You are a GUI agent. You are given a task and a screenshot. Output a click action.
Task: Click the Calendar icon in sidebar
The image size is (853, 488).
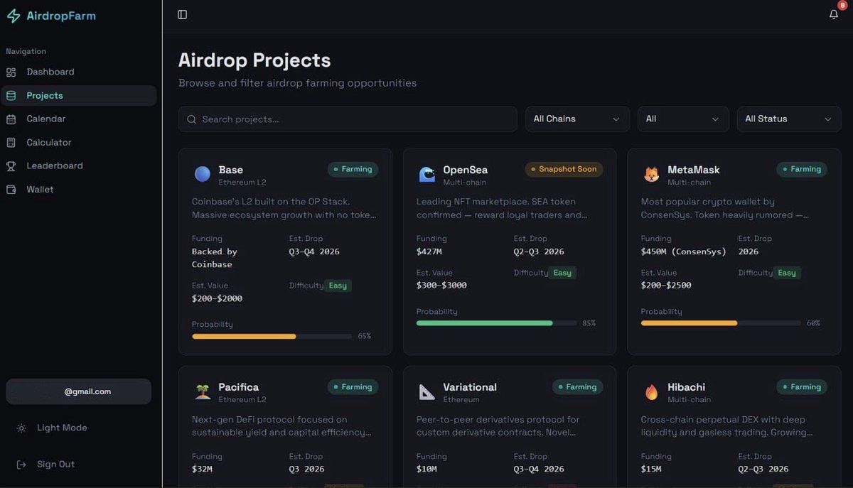pyautogui.click(x=11, y=119)
